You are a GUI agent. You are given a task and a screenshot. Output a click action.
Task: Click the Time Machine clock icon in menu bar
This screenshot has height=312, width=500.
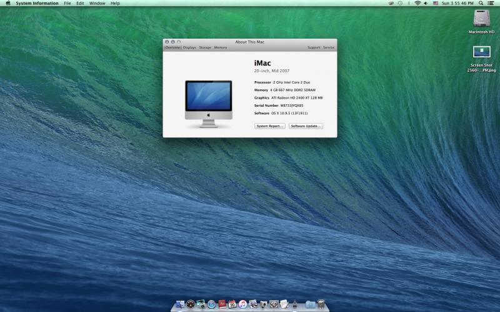pos(400,3)
